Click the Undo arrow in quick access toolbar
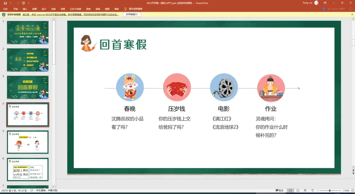355x194 pixels. 11,3
